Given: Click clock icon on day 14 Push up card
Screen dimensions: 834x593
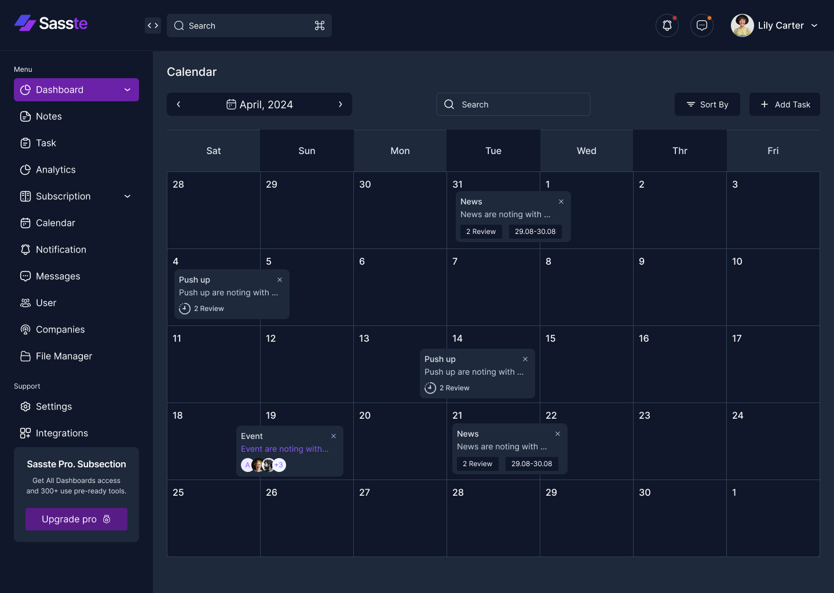Looking at the screenshot, I should click(430, 388).
